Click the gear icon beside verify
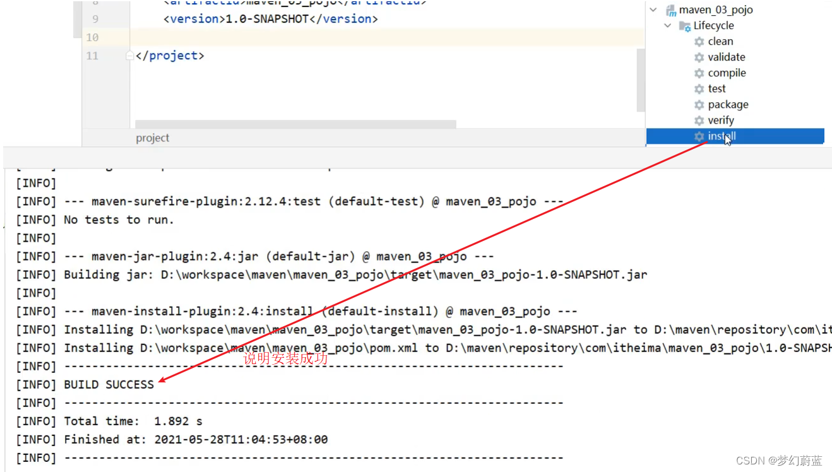The width and height of the screenshot is (832, 472). 699,121
